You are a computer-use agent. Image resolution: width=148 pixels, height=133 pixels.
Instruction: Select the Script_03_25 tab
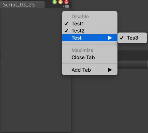coord(22,5)
